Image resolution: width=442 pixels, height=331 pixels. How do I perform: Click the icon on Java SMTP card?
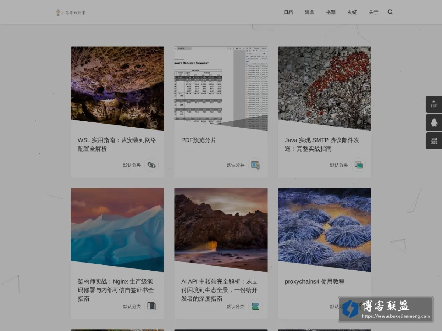click(358, 165)
